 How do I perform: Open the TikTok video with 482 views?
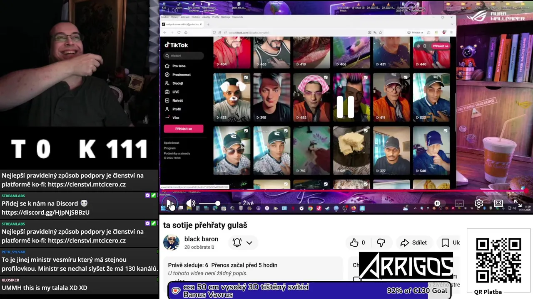click(x=311, y=97)
